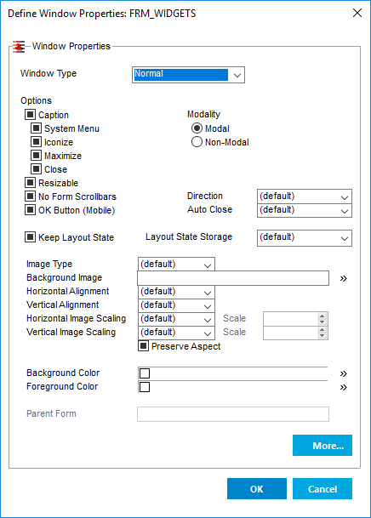Select the Non-Modal radio button
The width and height of the screenshot is (371, 518).
[x=197, y=142]
